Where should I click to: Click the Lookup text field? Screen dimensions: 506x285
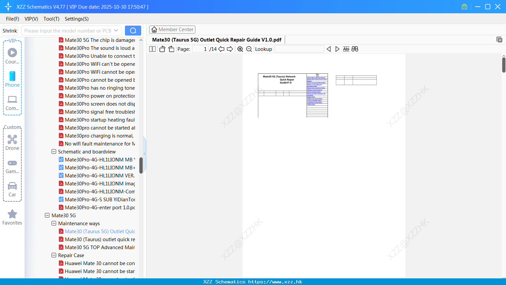coord(299,49)
